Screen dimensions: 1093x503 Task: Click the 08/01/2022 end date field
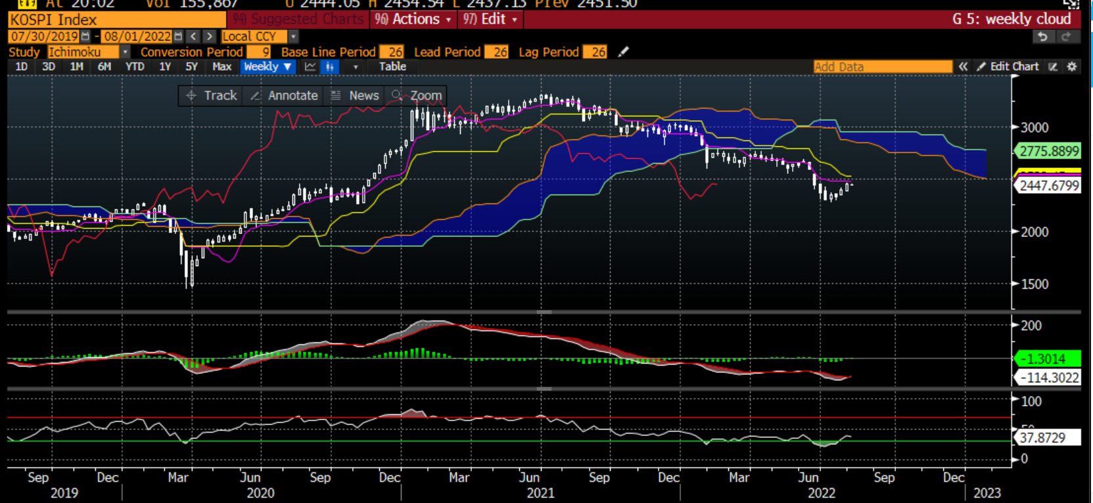(137, 37)
